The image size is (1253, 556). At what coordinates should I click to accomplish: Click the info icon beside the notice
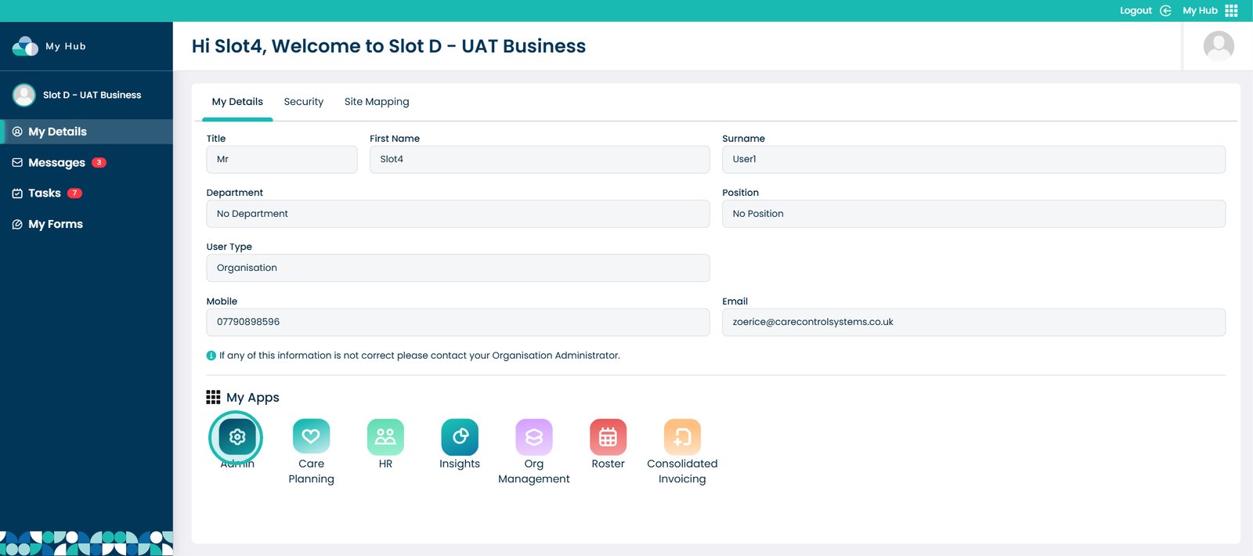pos(211,356)
